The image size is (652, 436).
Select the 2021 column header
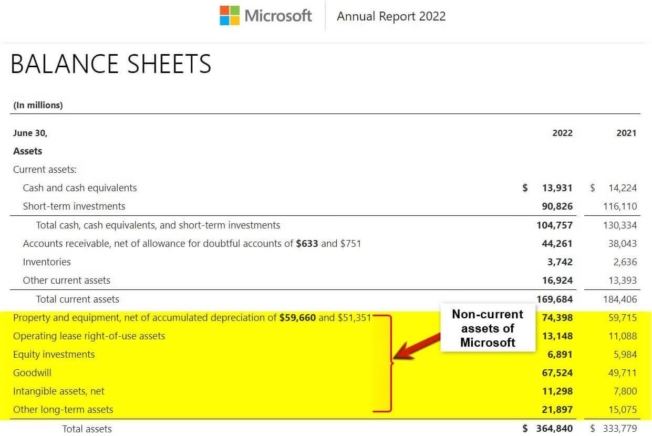tap(626, 133)
